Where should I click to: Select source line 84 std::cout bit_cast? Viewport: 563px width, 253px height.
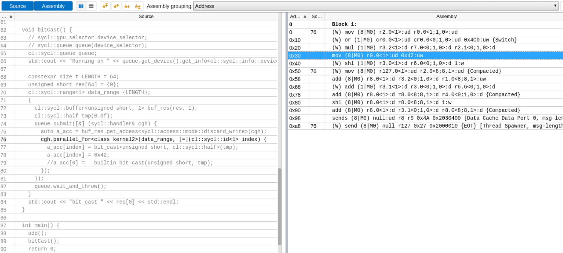pos(139,202)
